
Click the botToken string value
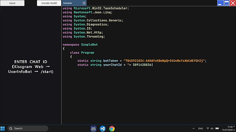click(x=164, y=61)
